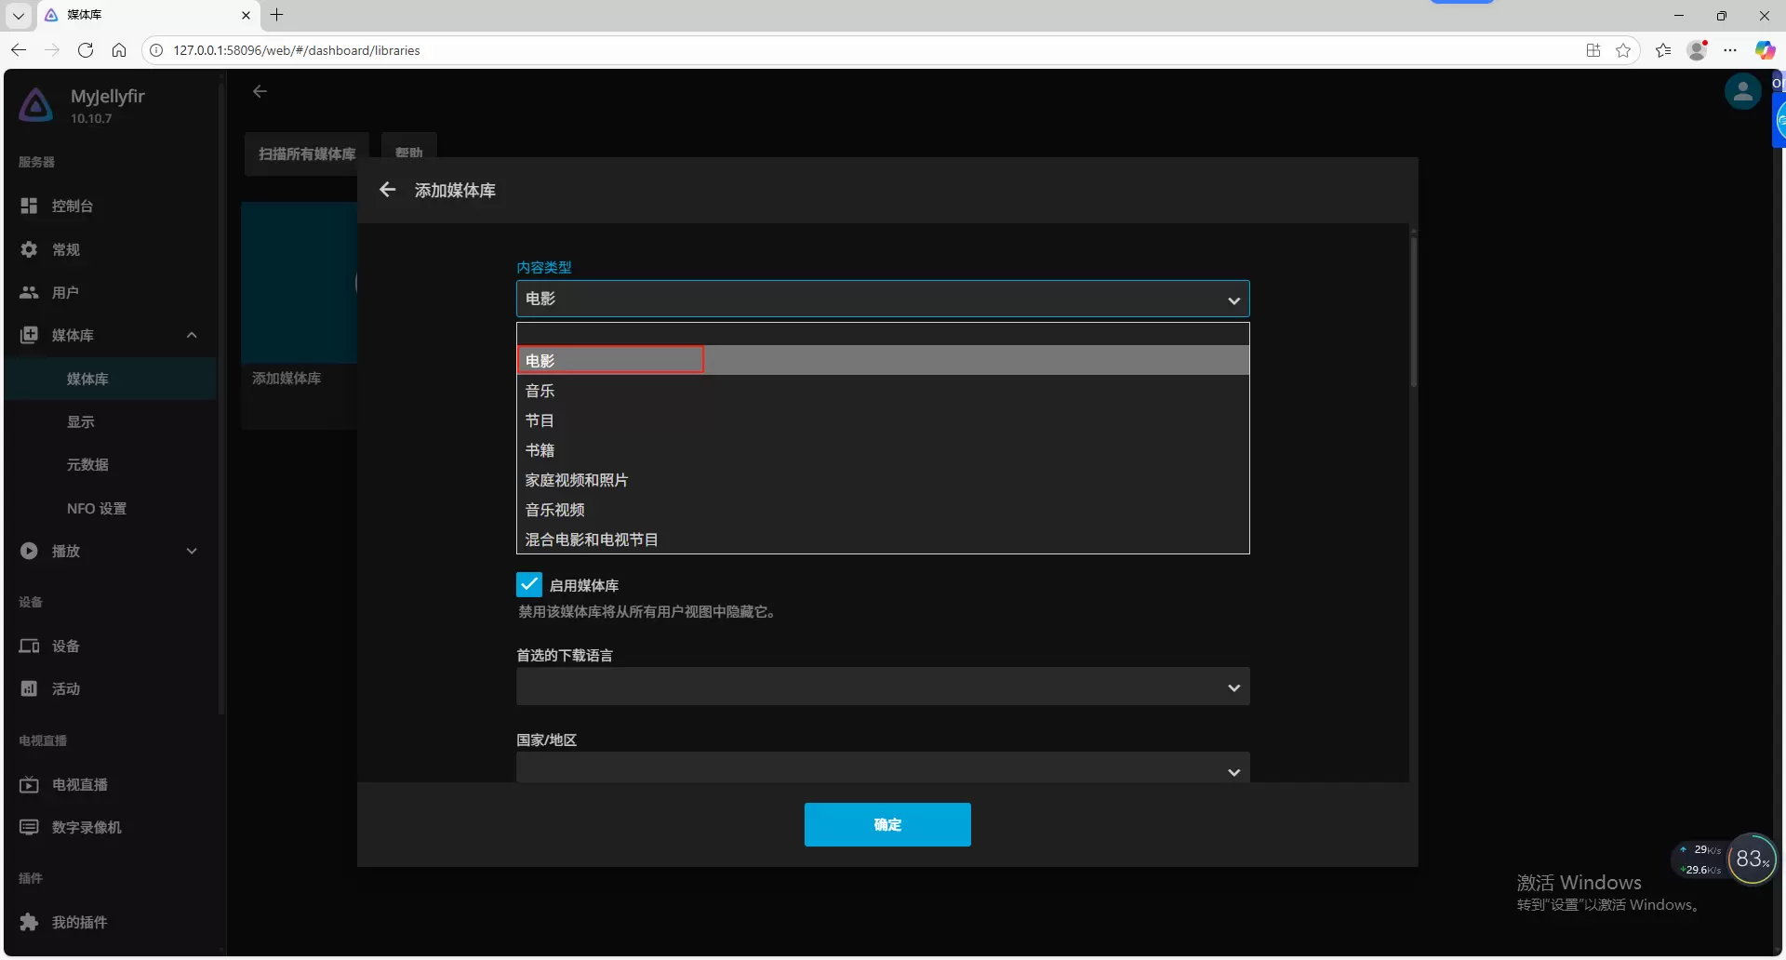Open 常规 general settings in the sidebar

(66, 249)
